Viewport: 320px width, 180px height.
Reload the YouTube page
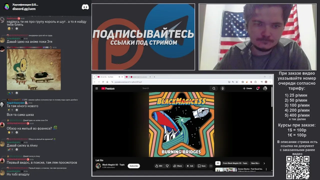click(x=103, y=82)
